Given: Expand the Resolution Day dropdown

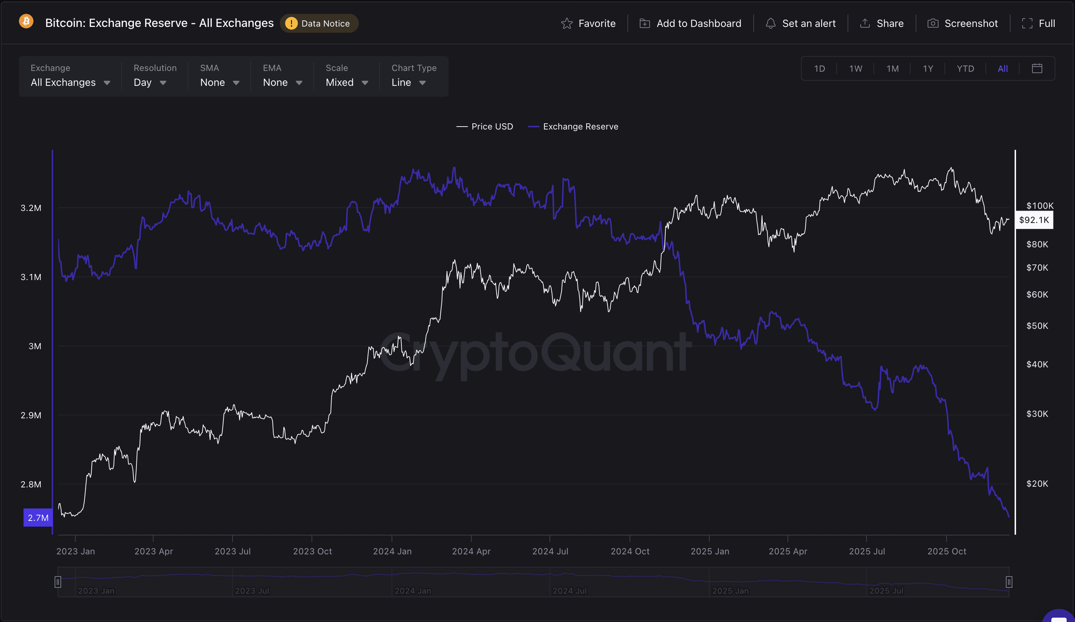Looking at the screenshot, I should click(150, 82).
